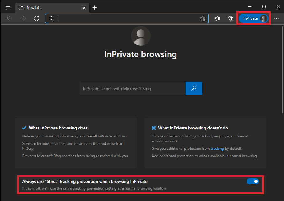The image size is (284, 201).
Task: Open Settings and more ellipsis menu
Action: (277, 18)
